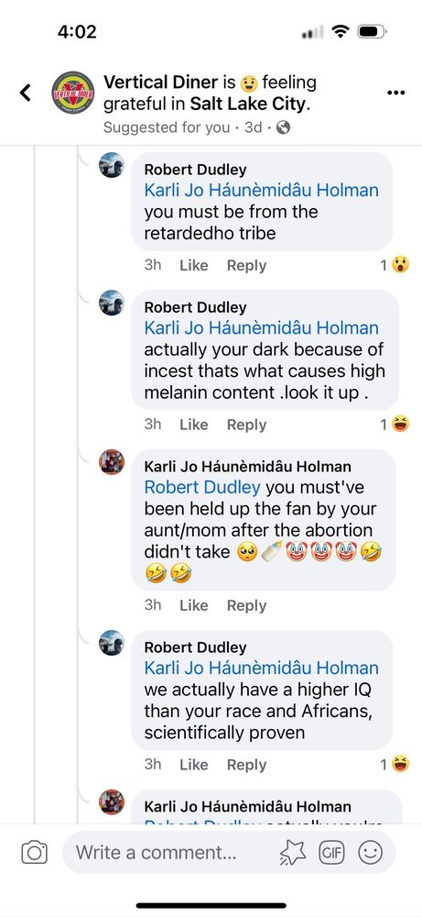The width and height of the screenshot is (422, 917).
Task: Open the avatar sticker icon
Action: [x=293, y=853]
